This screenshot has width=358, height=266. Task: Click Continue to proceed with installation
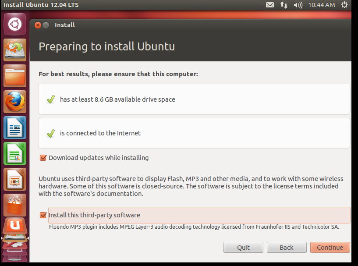330,248
